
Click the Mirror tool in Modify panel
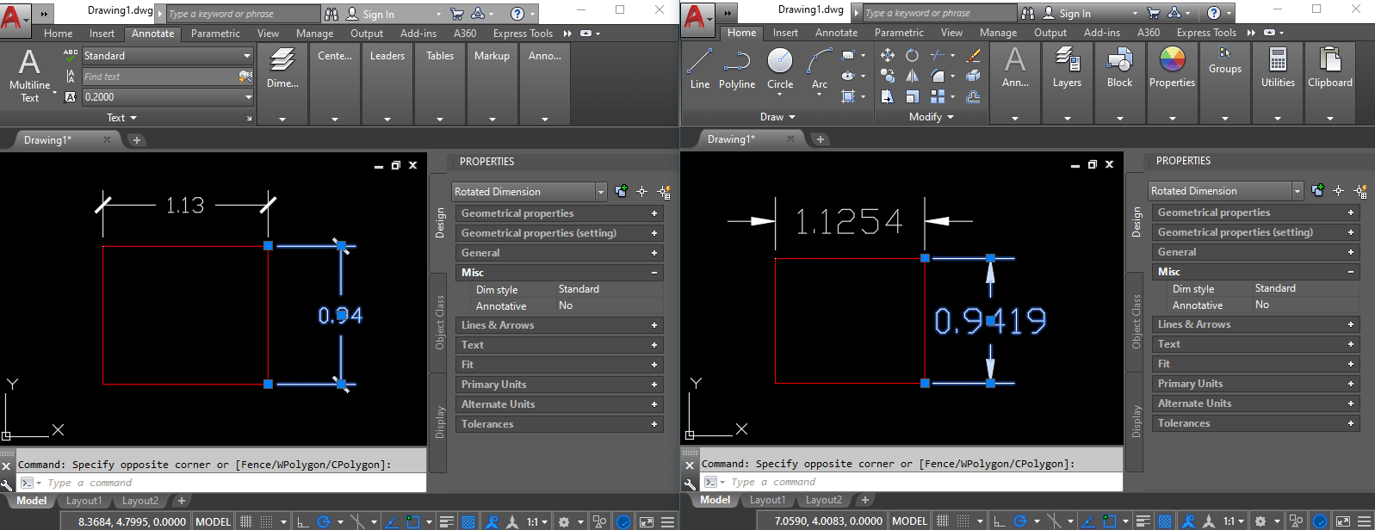[x=912, y=76]
